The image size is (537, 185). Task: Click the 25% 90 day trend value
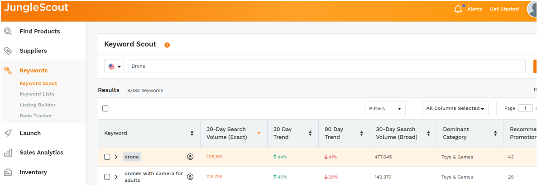coord(331,177)
